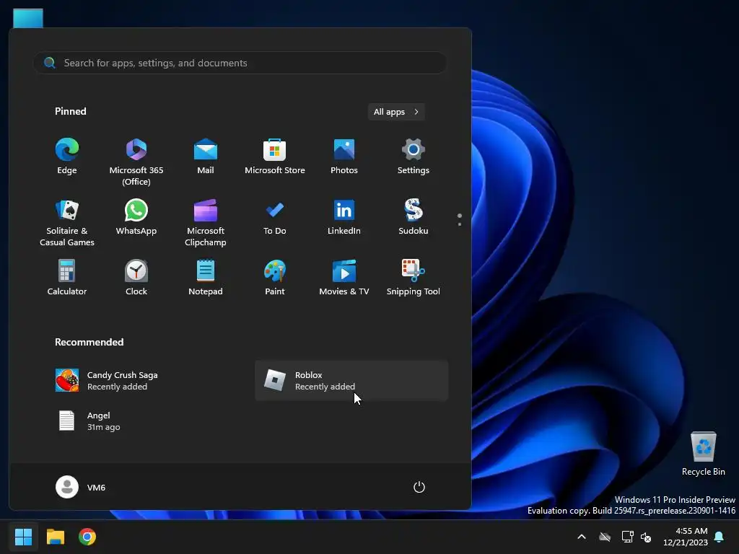This screenshot has width=739, height=554.
Task: Open the To Do app
Action: [x=275, y=218]
